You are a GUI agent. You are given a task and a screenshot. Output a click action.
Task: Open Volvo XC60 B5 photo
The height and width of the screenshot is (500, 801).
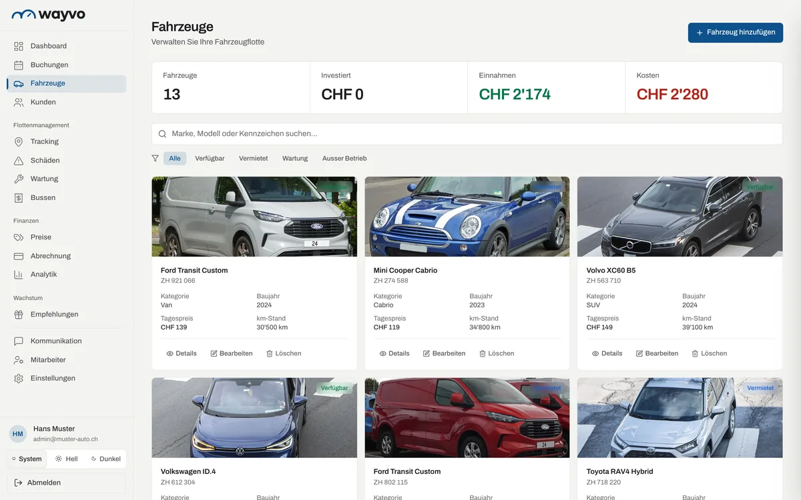[x=680, y=217]
